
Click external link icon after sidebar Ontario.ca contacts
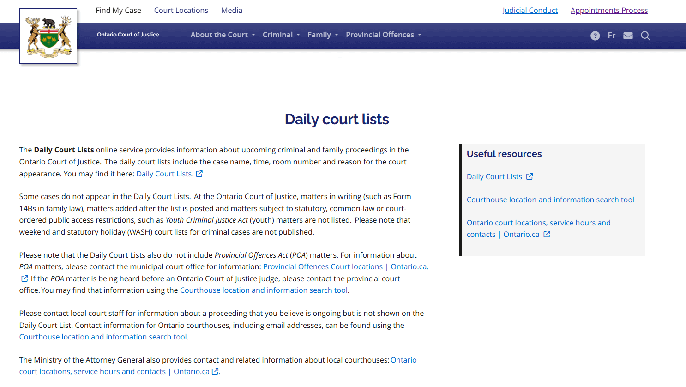point(547,234)
